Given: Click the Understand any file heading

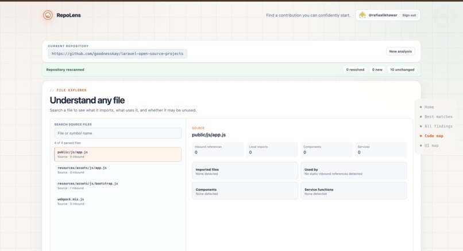Looking at the screenshot, I should tap(87, 100).
